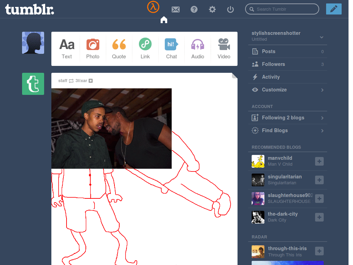Screen dimensions: 353x265
Task: Create a new Photo post
Action: click(x=93, y=49)
